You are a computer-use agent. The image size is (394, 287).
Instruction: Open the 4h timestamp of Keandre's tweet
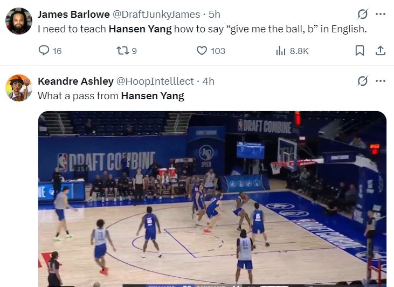pyautogui.click(x=208, y=81)
